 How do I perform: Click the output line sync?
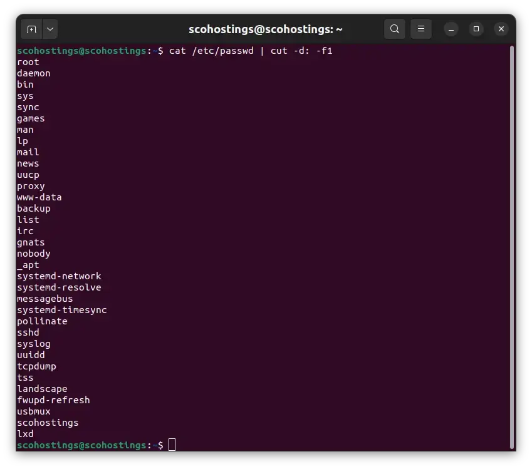(28, 107)
